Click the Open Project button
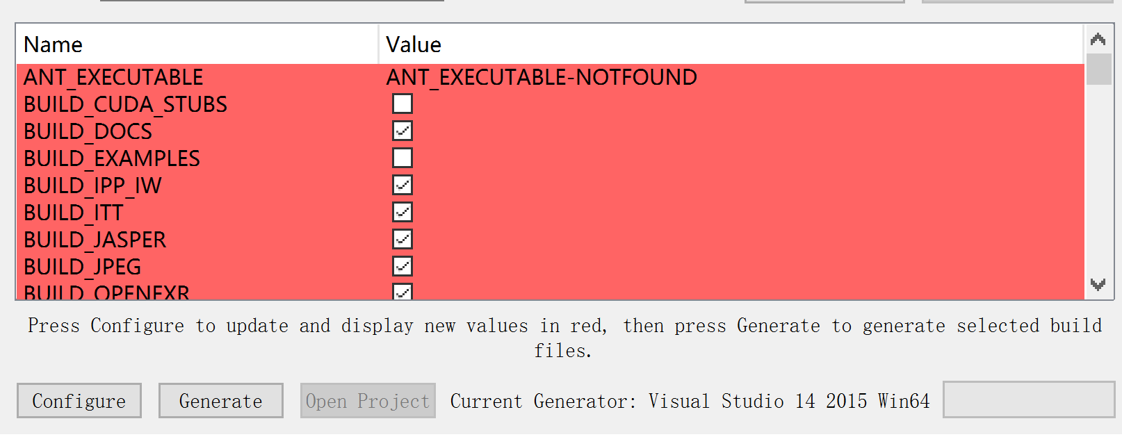1122x437 pixels. pos(368,401)
